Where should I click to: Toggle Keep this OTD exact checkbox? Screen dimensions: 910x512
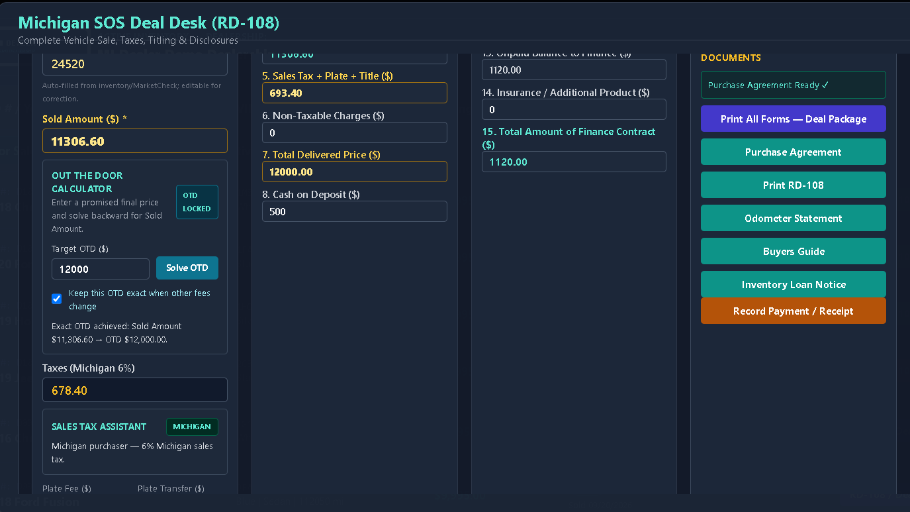click(57, 299)
